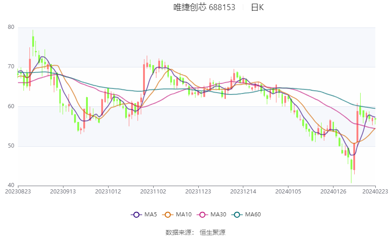The width and height of the screenshot is (391, 237).
Task: Click the 20230823 date axis label
Action: pyautogui.click(x=18, y=192)
